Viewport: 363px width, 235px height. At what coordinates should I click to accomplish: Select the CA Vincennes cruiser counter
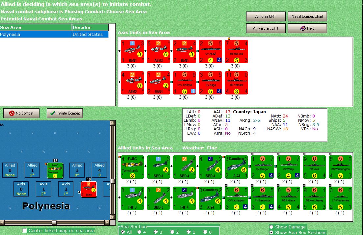[340, 198]
